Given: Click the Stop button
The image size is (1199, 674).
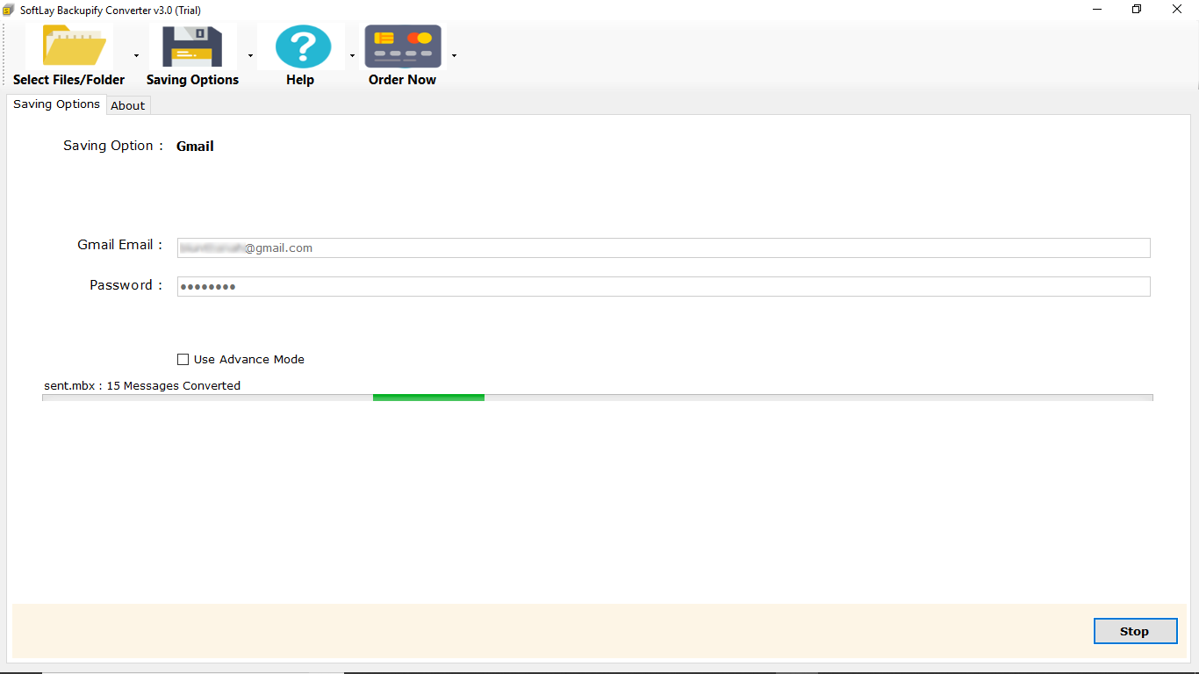Looking at the screenshot, I should pos(1135,631).
